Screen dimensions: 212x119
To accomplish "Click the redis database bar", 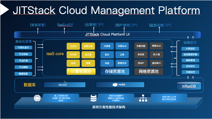I will click(120, 85).
